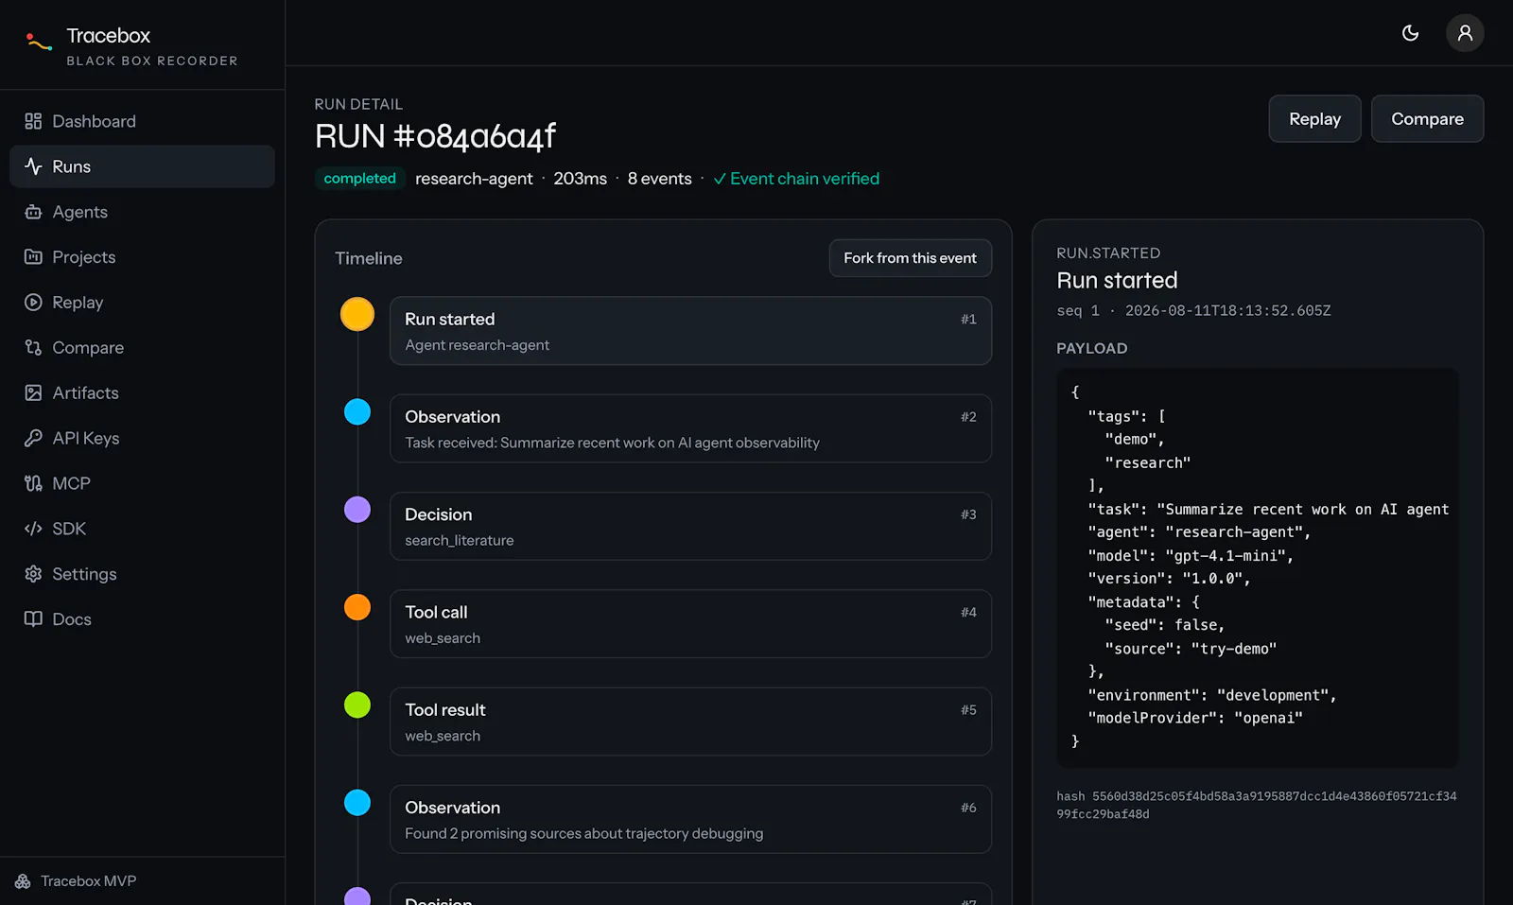Select the Observation #2 task received card

[690, 428]
